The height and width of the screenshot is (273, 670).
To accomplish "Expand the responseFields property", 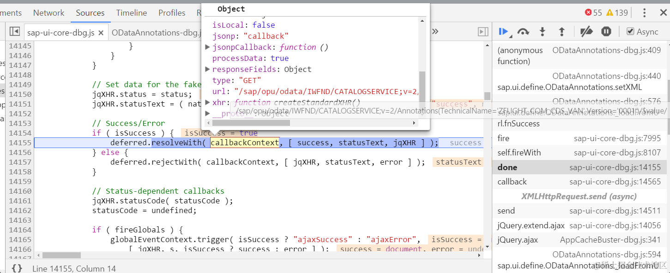I will point(207,69).
